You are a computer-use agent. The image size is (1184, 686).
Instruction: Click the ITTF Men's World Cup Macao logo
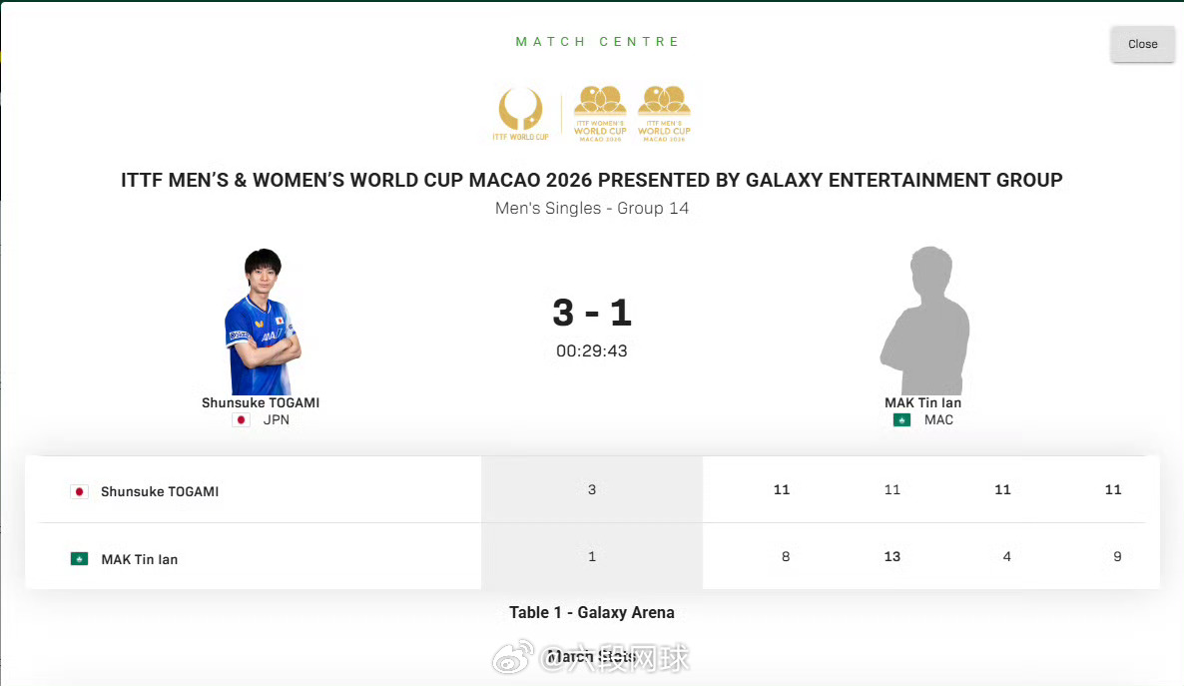click(664, 113)
